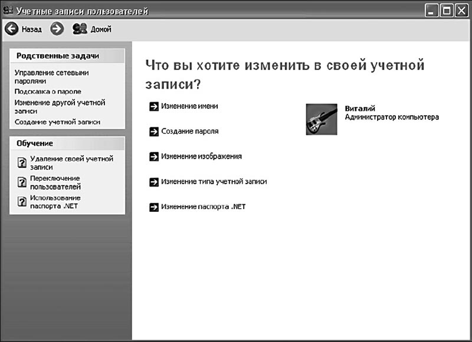Minimize the User Accounts window
The image size is (472, 342).
point(432,11)
